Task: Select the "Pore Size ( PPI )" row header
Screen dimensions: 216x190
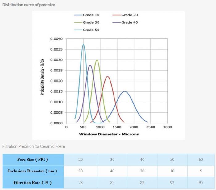Action: tap(32, 160)
